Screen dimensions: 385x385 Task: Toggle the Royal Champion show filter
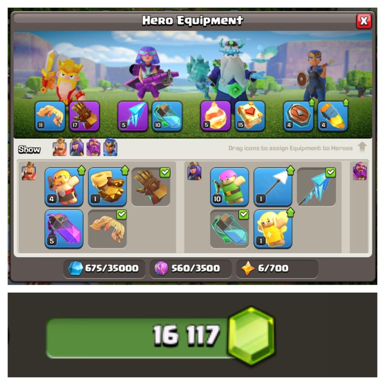(110, 147)
